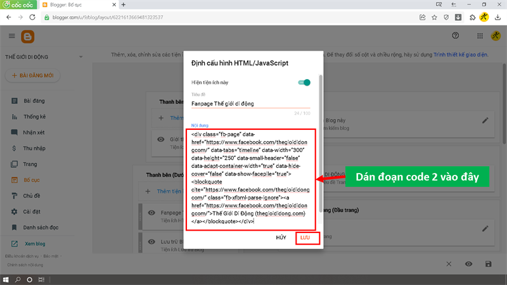Click the page's right-side vertical scrollbar

click(504, 103)
